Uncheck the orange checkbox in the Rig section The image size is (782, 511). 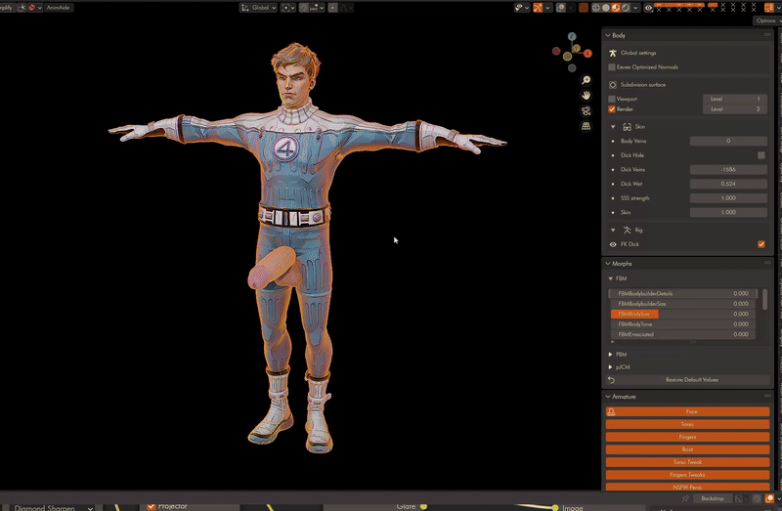761,244
